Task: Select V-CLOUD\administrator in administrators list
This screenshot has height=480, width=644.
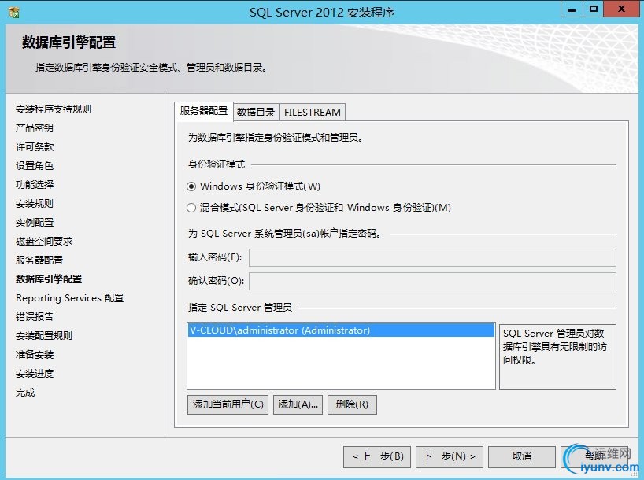Action: coord(341,330)
